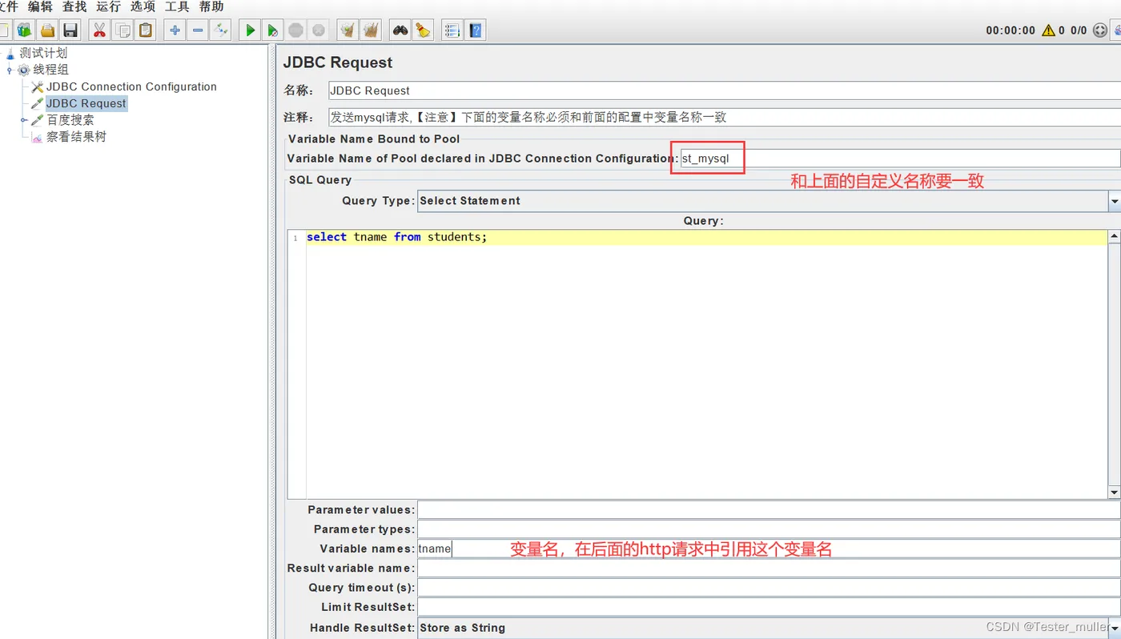Click the Parameter types field
Screen dimensions: 1121x639
(769, 529)
